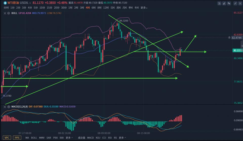
Task: Select the 5分 timeframe
Action: pos(36,8)
